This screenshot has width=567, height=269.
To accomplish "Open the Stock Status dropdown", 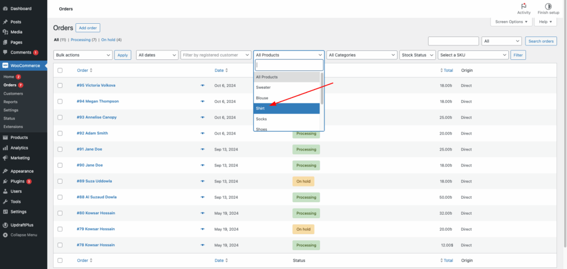I will (x=417, y=55).
